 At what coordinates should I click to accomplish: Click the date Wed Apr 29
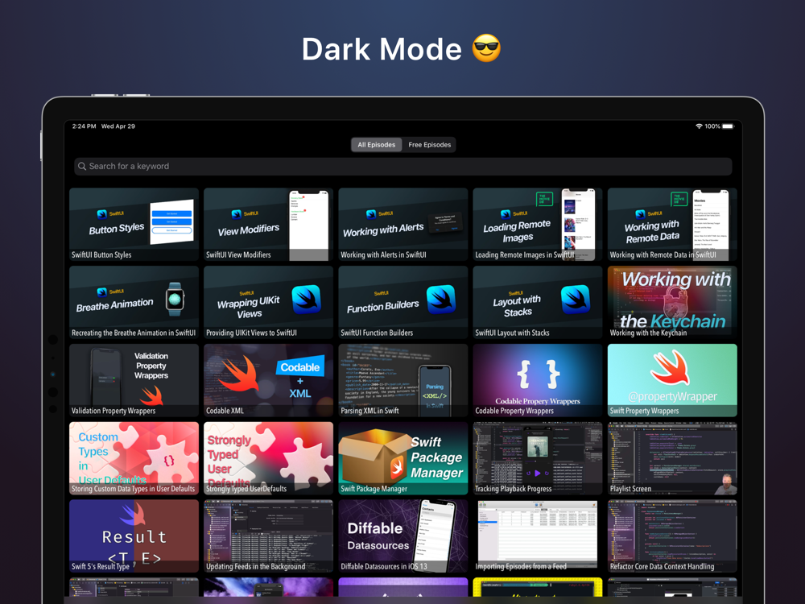118,126
